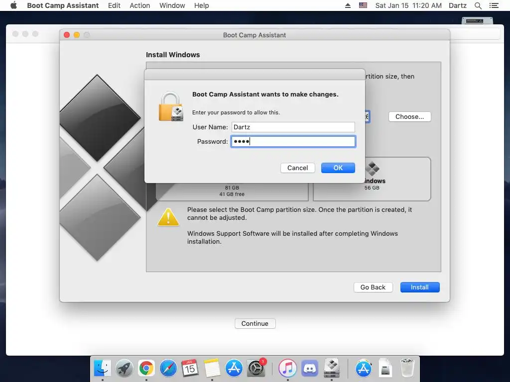Image resolution: width=510 pixels, height=382 pixels.
Task: Open the Boot Camp Assistant menu
Action: [63, 5]
